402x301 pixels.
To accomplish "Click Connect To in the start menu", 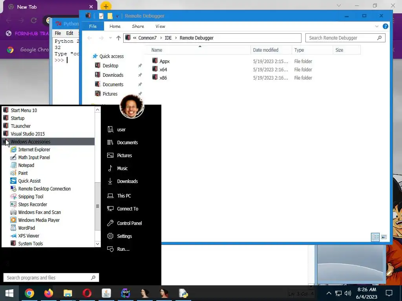I will click(x=128, y=209).
